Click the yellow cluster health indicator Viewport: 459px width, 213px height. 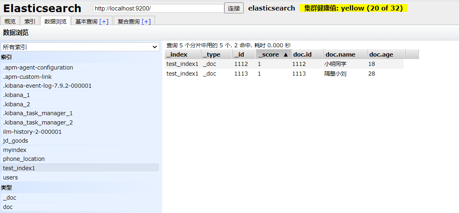coord(353,8)
